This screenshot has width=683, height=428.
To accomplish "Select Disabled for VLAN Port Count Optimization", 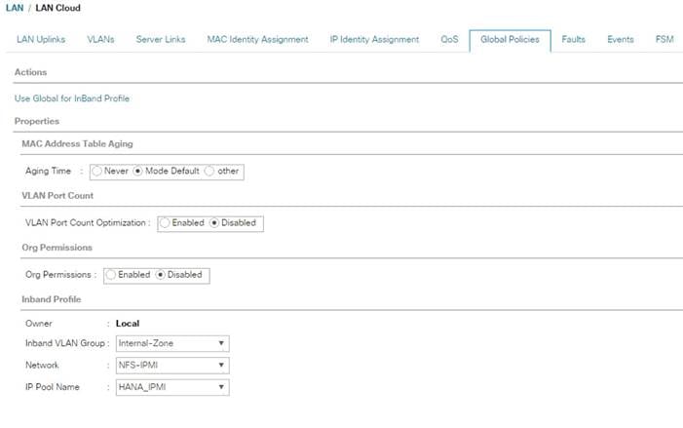I will coord(214,222).
